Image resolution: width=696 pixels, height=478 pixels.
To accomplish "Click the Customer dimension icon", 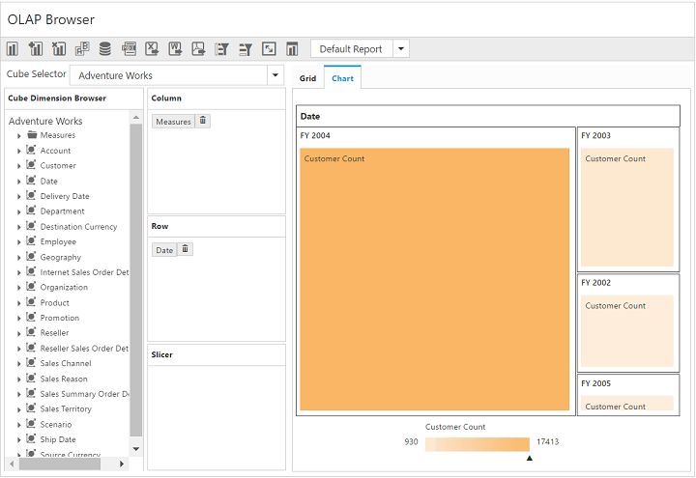I will [x=31, y=165].
